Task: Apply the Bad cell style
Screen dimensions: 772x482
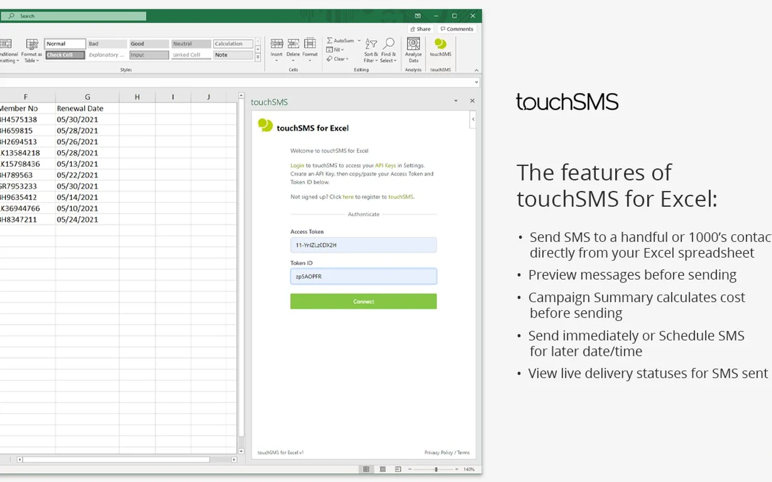Action: (x=107, y=44)
